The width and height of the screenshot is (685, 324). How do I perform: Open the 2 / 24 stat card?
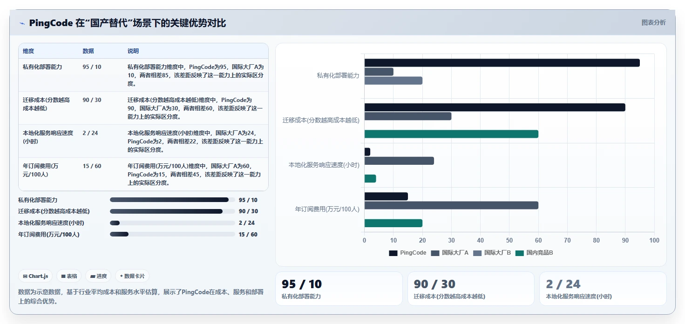603,289
